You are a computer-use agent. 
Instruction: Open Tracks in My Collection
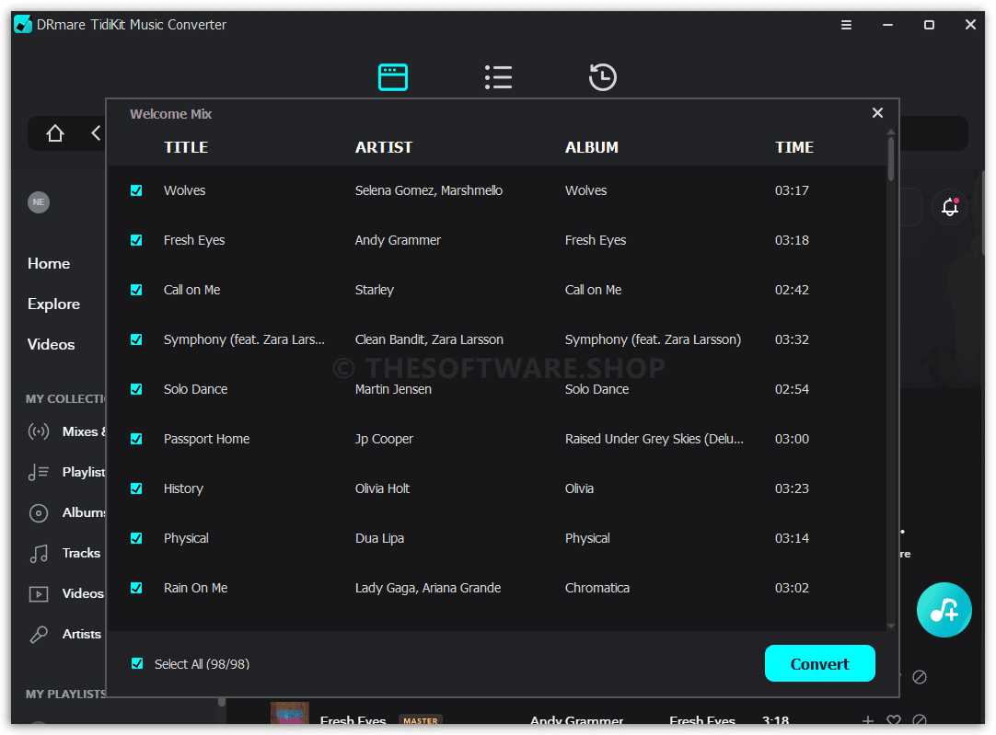tap(81, 554)
